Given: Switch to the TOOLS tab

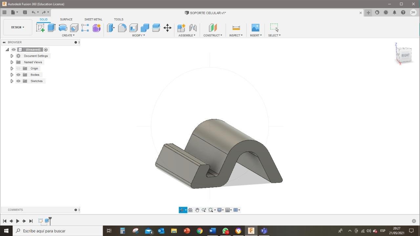Looking at the screenshot, I should (118, 20).
